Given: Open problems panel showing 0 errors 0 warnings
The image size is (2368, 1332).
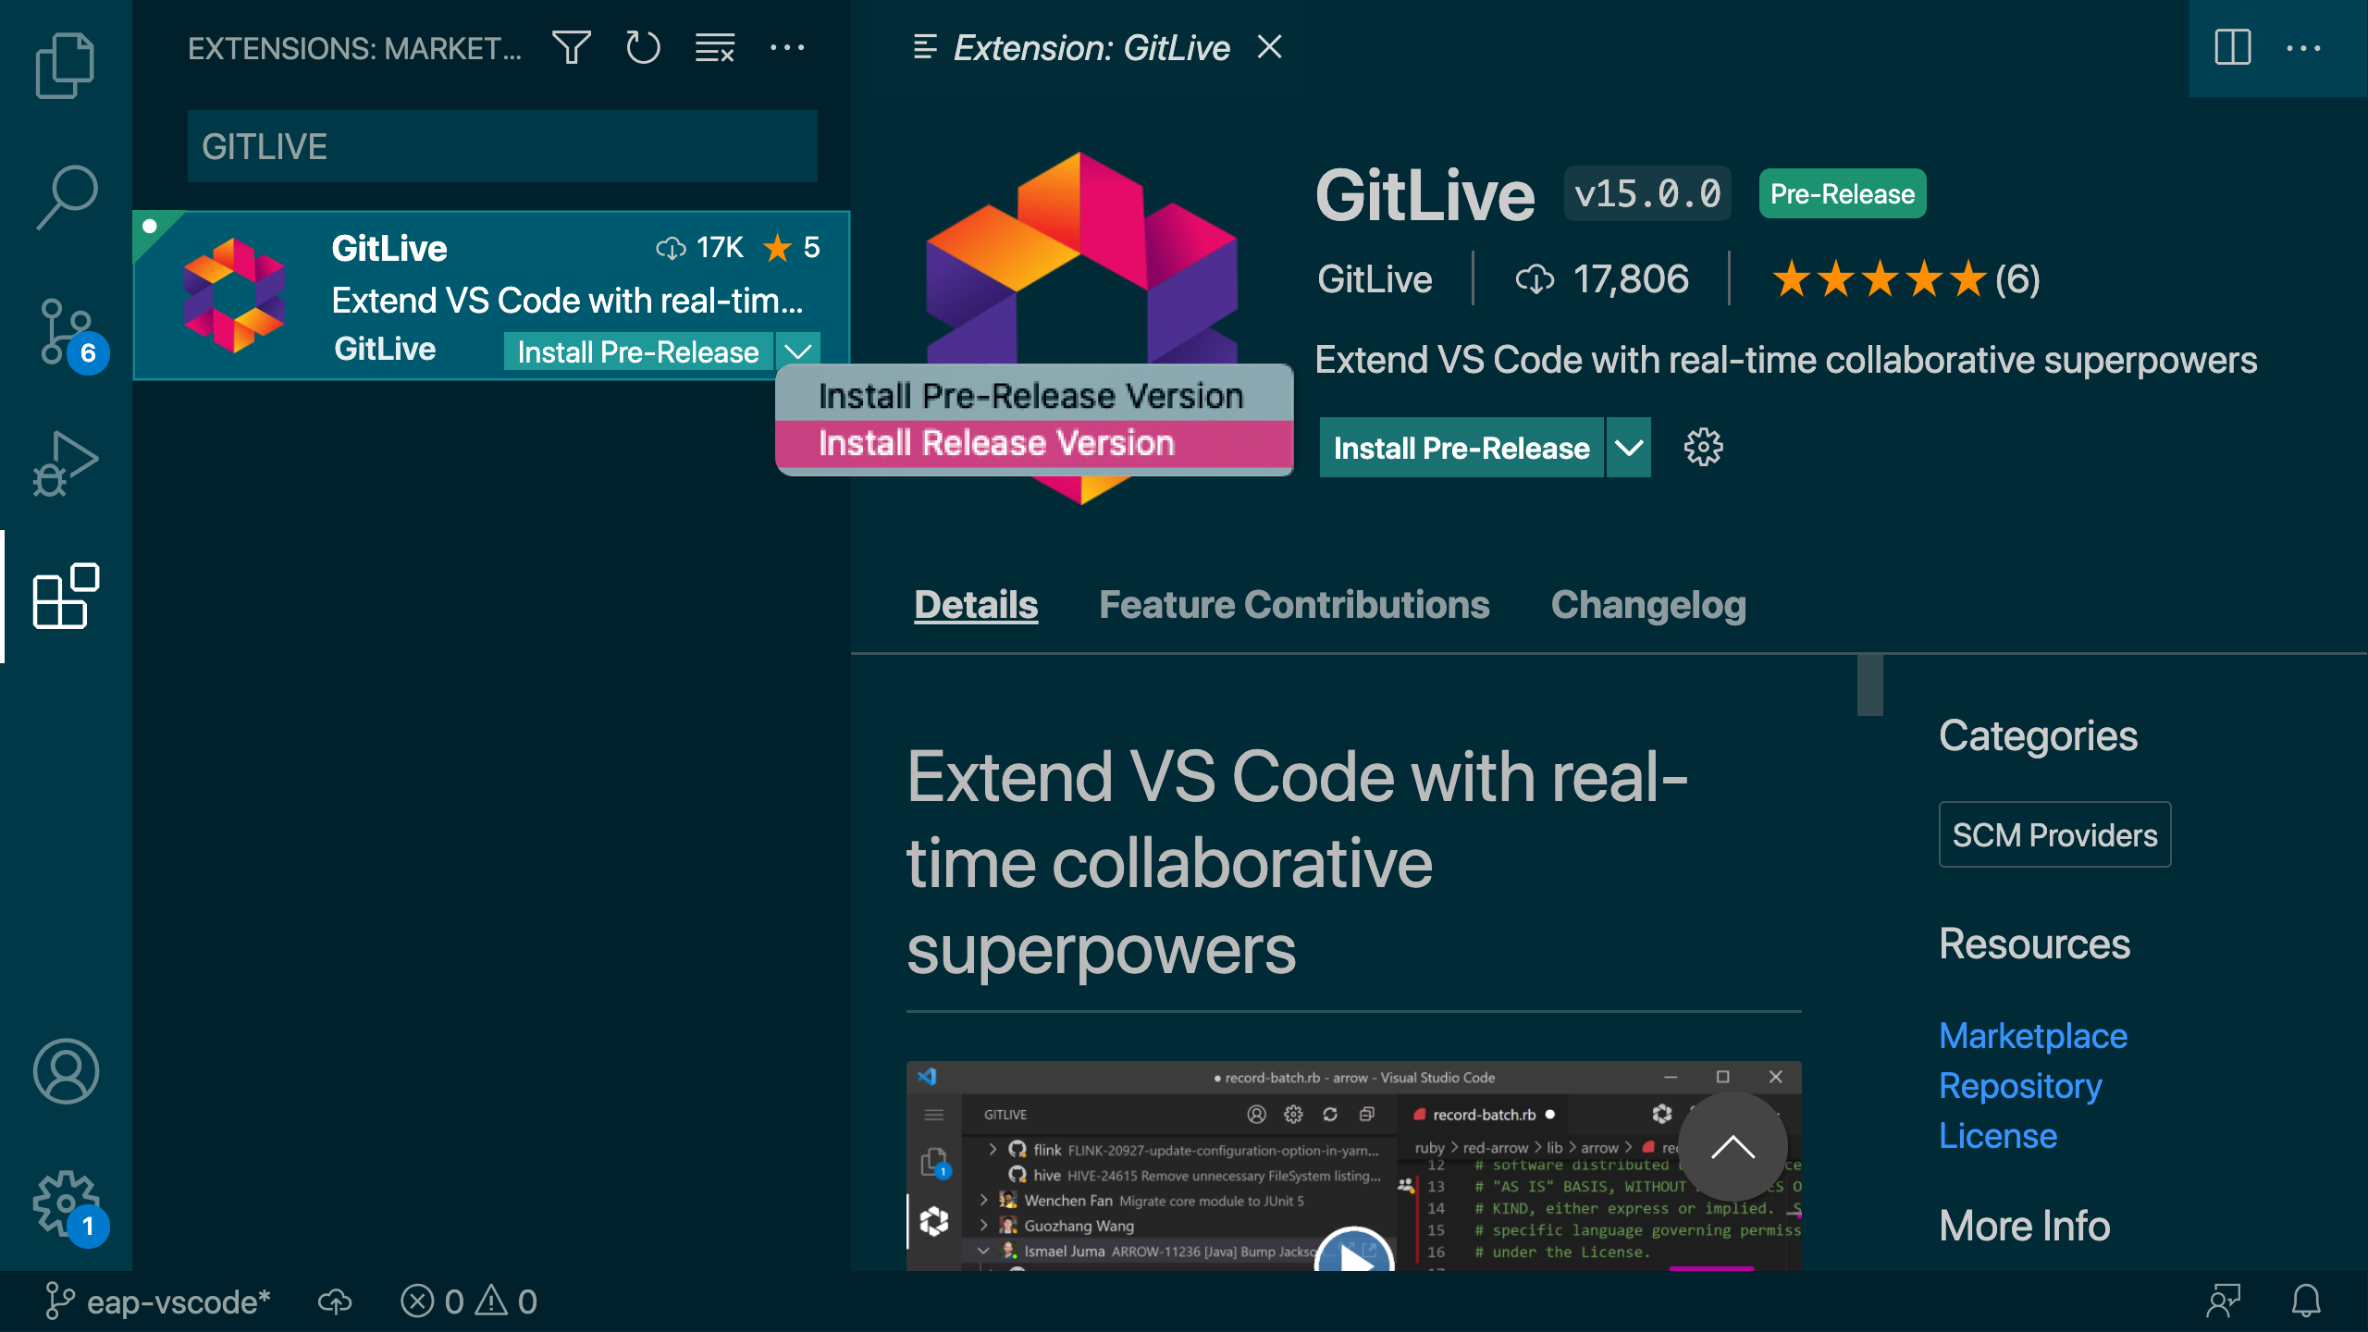Looking at the screenshot, I should pyautogui.click(x=469, y=1301).
